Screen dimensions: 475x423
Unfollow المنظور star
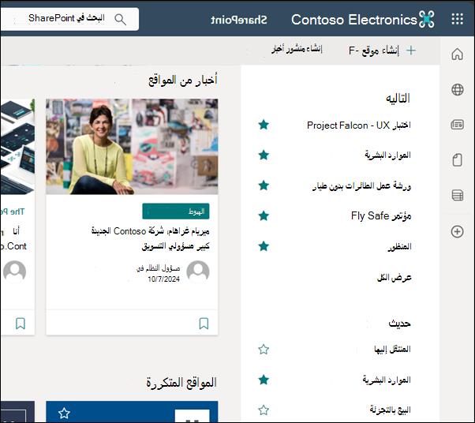click(264, 246)
